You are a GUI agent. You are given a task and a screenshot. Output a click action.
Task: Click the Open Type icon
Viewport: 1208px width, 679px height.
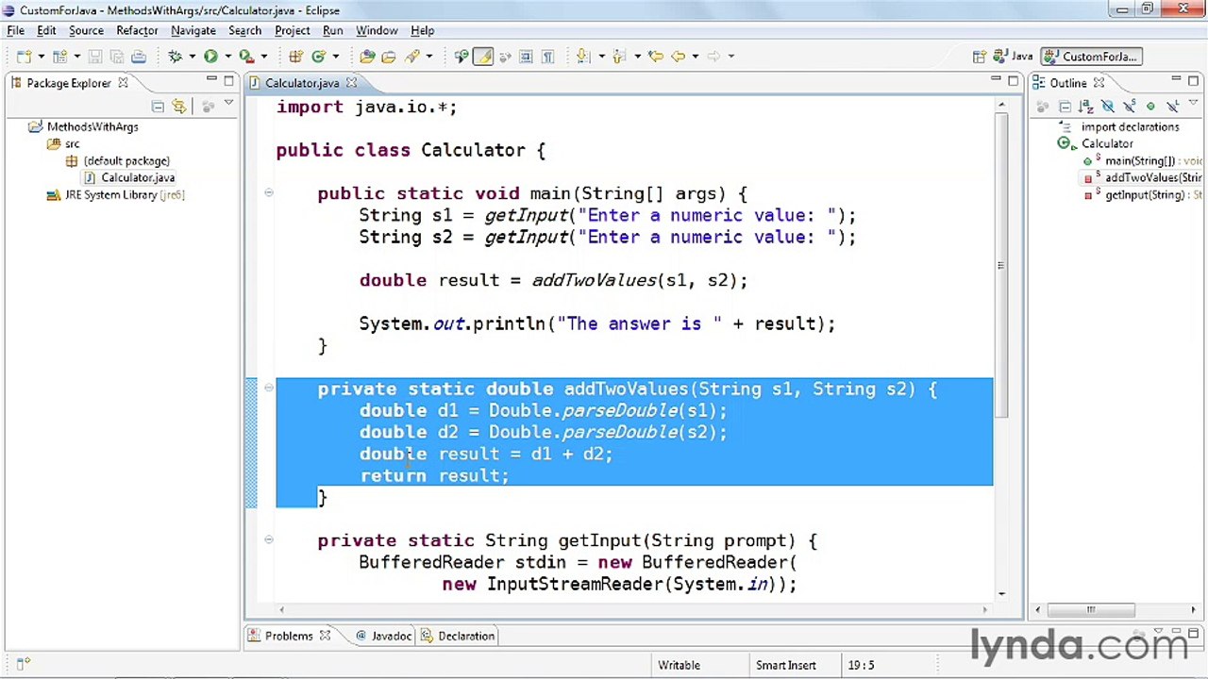click(x=367, y=57)
